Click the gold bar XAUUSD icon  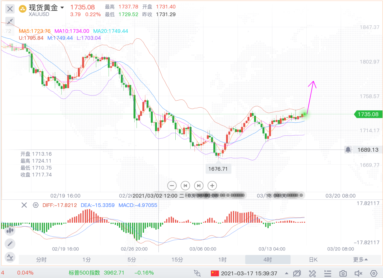pos(23,8)
